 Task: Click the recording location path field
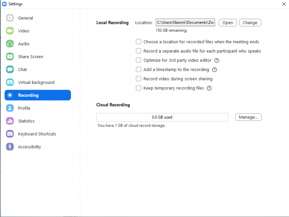(185, 23)
